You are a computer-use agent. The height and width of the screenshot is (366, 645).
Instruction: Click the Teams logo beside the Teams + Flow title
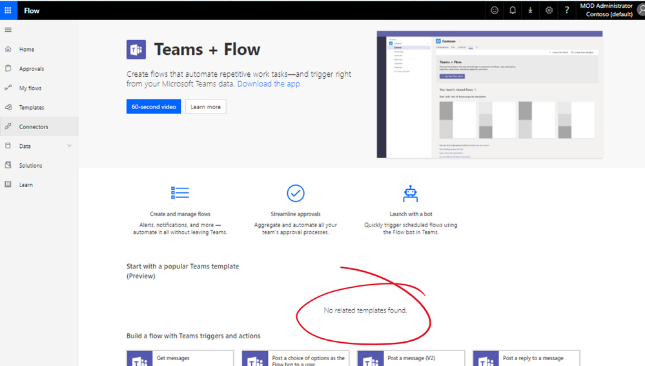(x=136, y=50)
